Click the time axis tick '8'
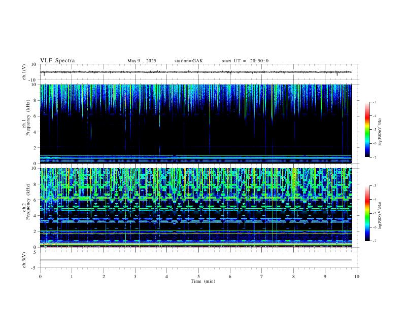Image resolution: width=402 pixels, height=310 pixels. point(293,277)
